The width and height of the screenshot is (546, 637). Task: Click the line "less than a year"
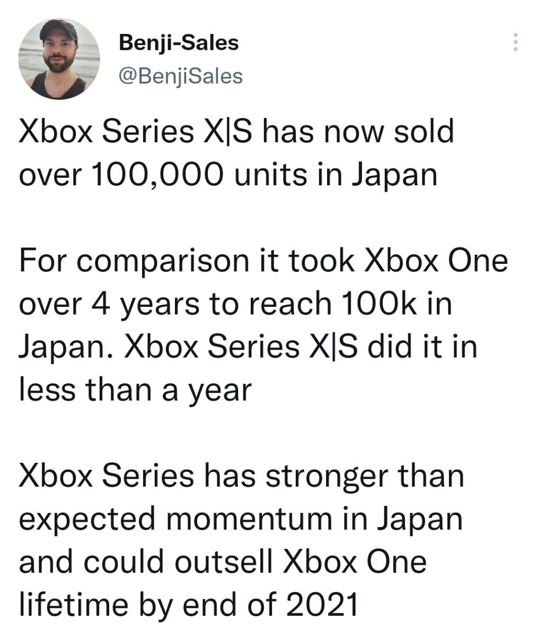pos(134,391)
